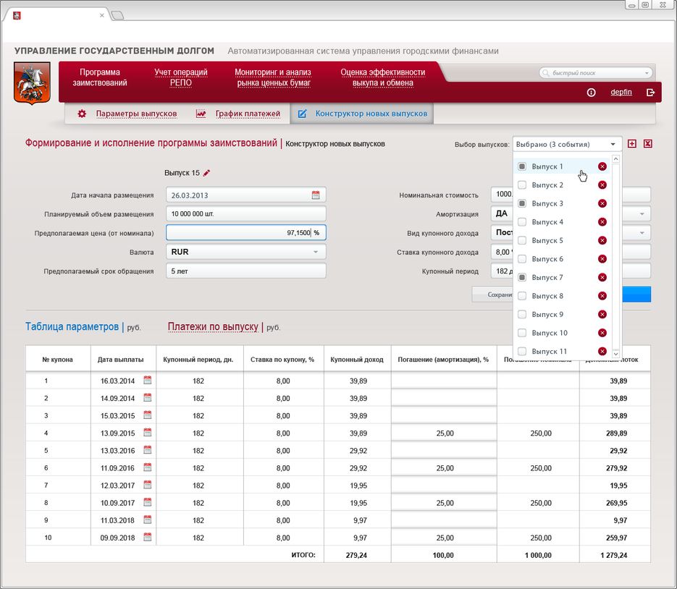This screenshot has height=589, width=677.
Task: Open the Вид купонного дохода dropdown arrow
Action: coord(642,233)
